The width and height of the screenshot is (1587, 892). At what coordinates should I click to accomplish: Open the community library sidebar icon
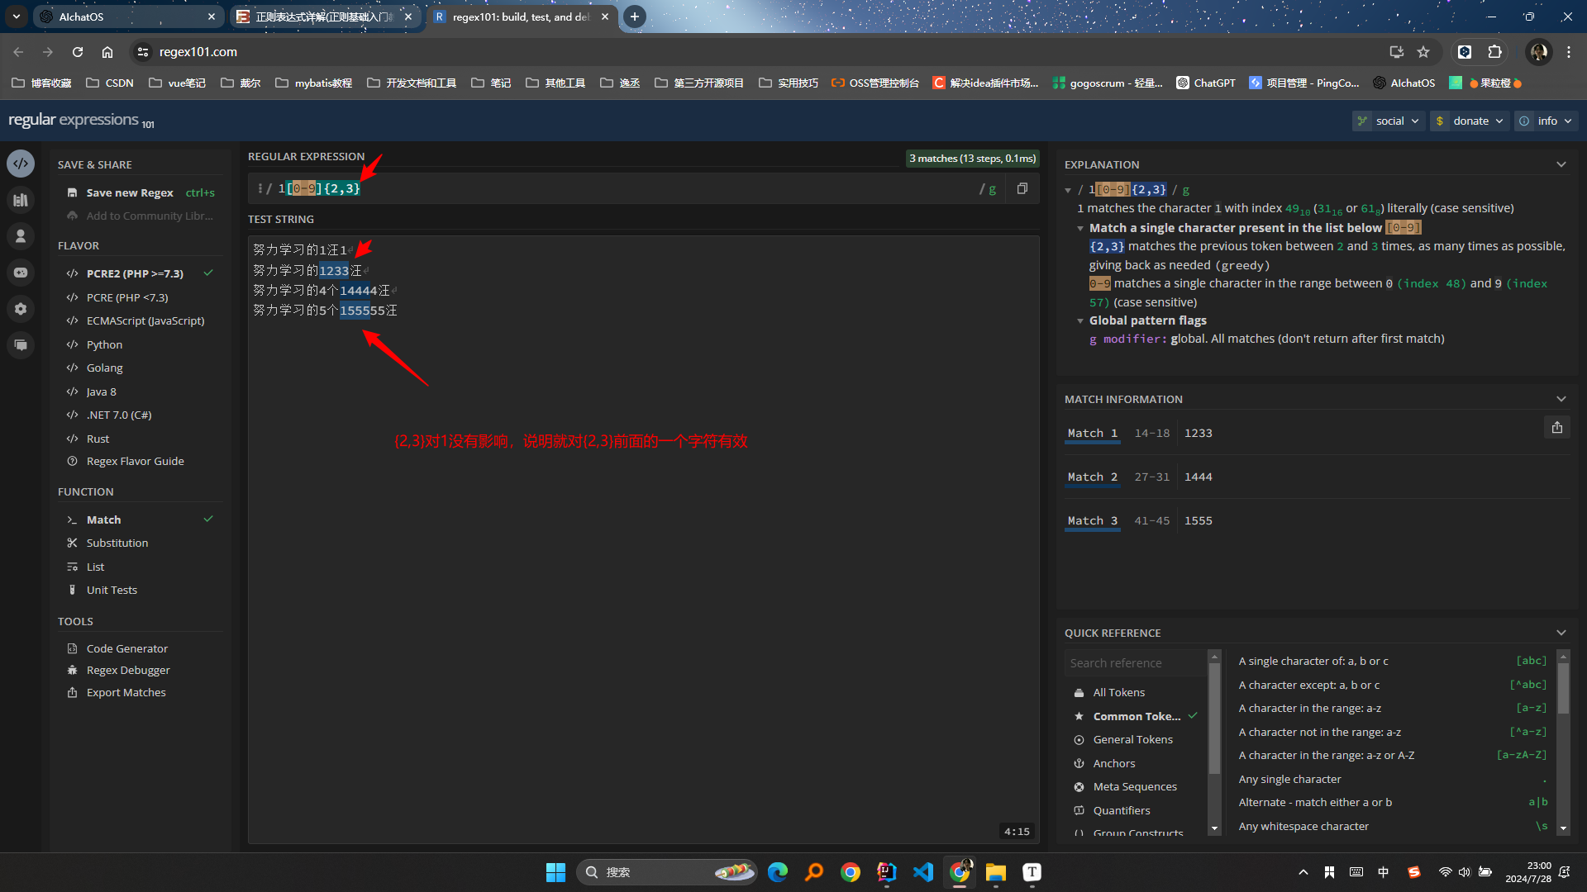click(x=21, y=200)
